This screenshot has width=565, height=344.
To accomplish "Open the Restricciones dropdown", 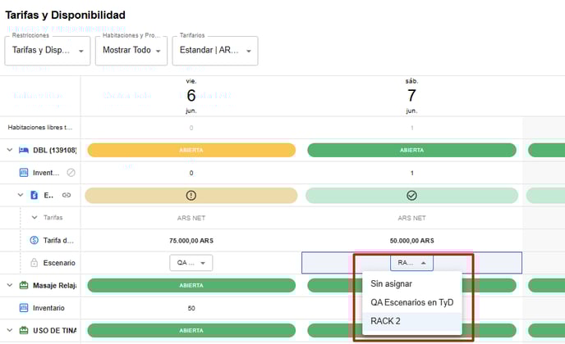I will tap(48, 50).
